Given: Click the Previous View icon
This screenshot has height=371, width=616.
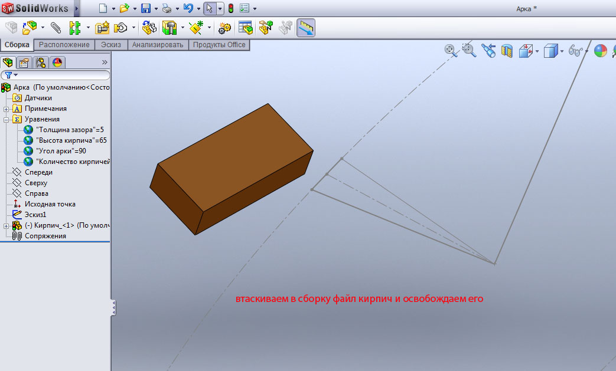Looking at the screenshot, I should coord(488,51).
